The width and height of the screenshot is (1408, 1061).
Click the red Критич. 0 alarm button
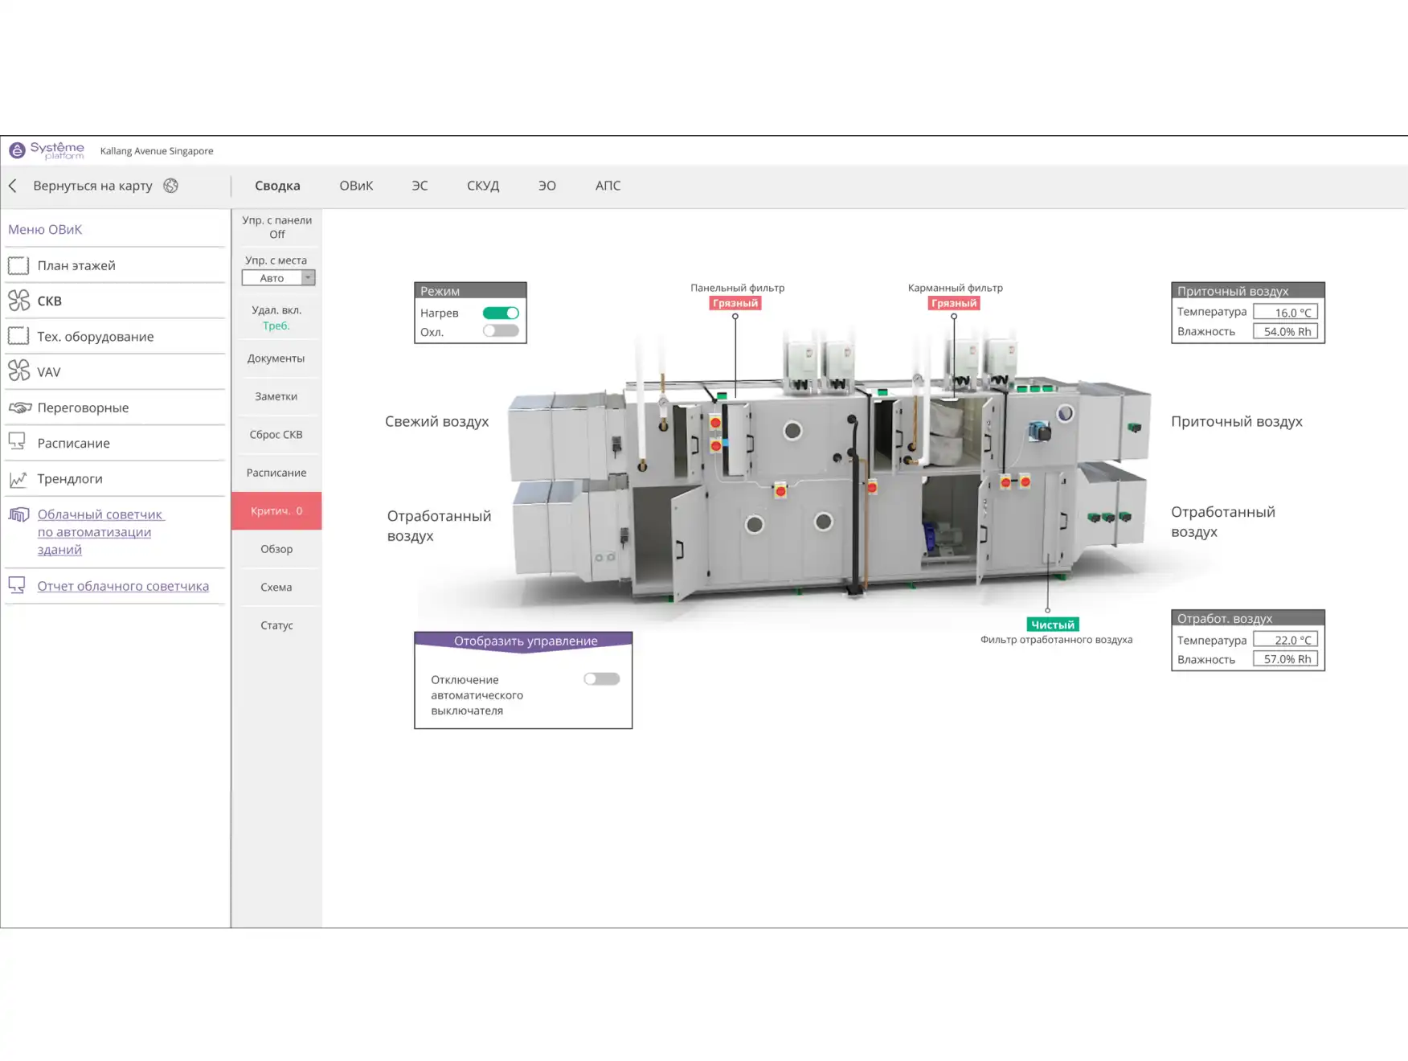coord(276,511)
